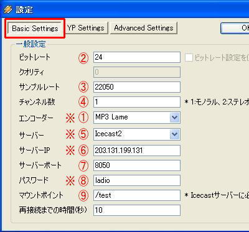Click the サーバーポート label
249x232 pixels.
40,165
